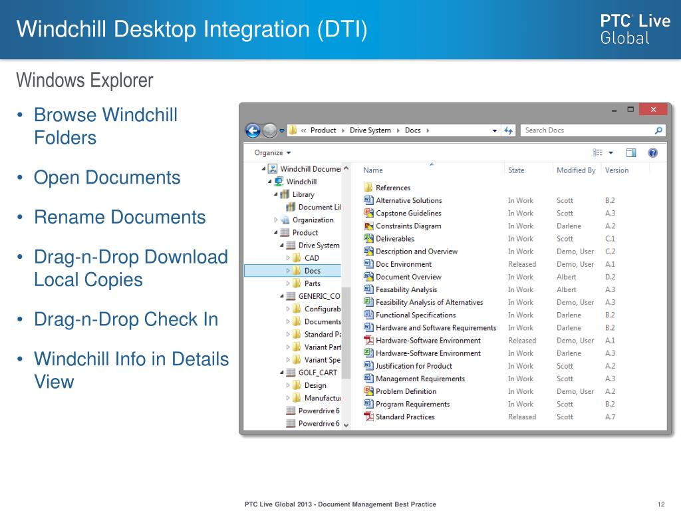
Task: Select the Design folder in tree
Action: coord(315,385)
